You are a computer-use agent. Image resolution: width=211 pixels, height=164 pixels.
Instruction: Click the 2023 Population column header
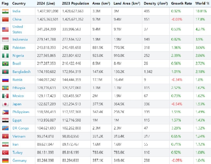pos(75,3)
